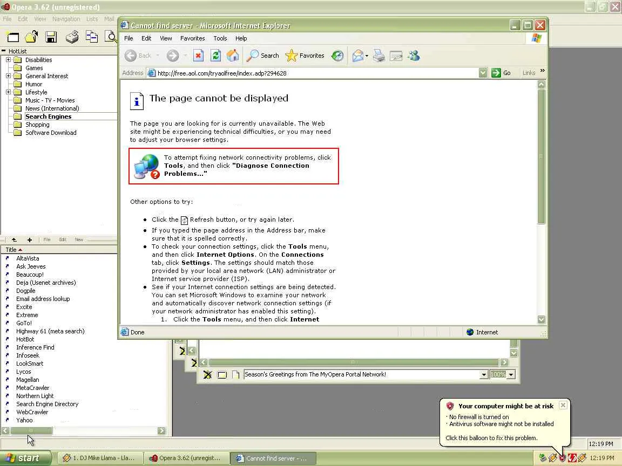The height and width of the screenshot is (466, 622).
Task: Expand the Disabilities folder in HotList
Action: (8, 60)
